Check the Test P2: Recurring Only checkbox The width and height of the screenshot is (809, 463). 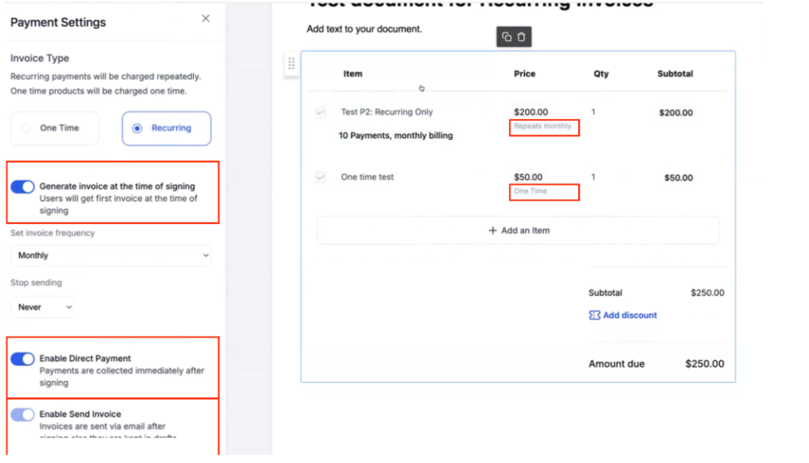(321, 112)
